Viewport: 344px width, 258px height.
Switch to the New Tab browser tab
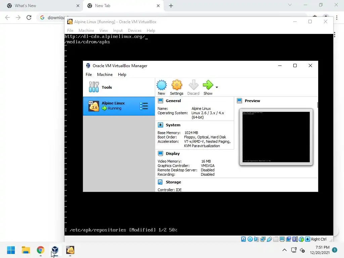pos(123,6)
